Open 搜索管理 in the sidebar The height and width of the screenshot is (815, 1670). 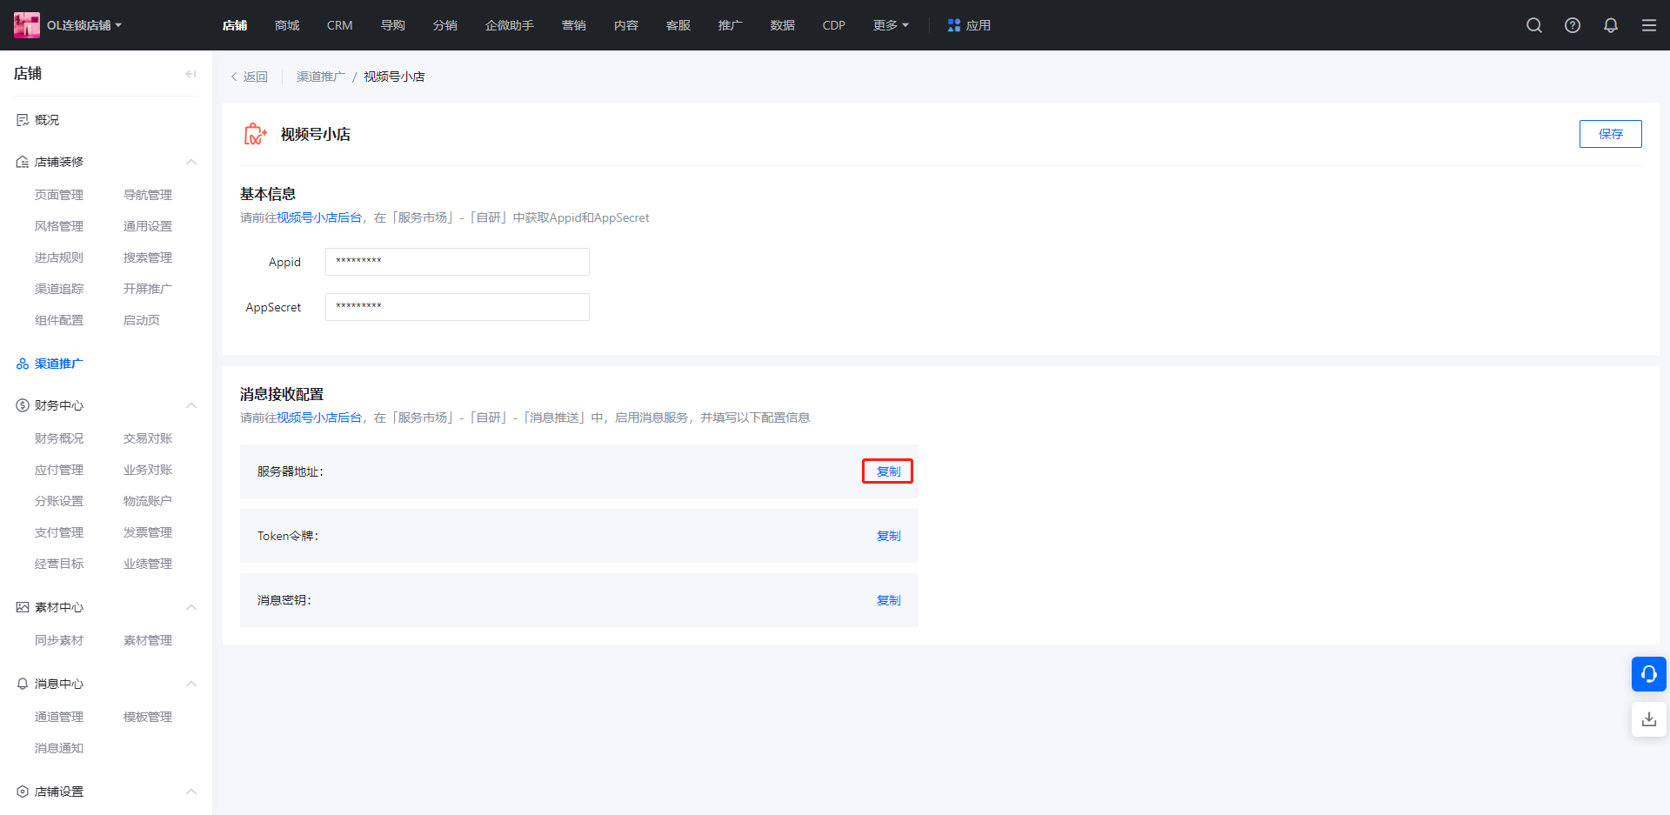pos(148,257)
